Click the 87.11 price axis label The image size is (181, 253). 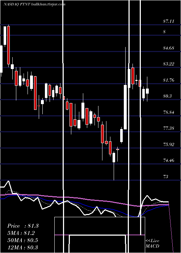coord(169,21)
